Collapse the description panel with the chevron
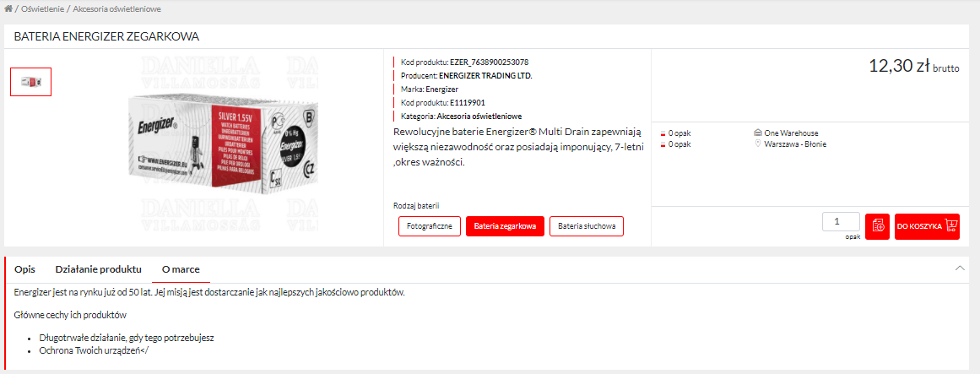 coord(960,268)
